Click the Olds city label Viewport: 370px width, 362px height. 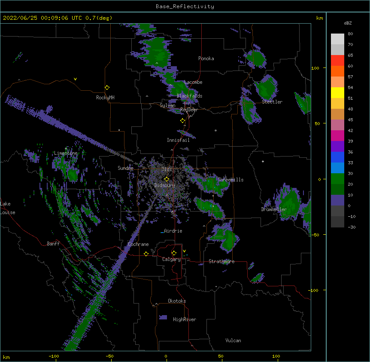pos(167,169)
